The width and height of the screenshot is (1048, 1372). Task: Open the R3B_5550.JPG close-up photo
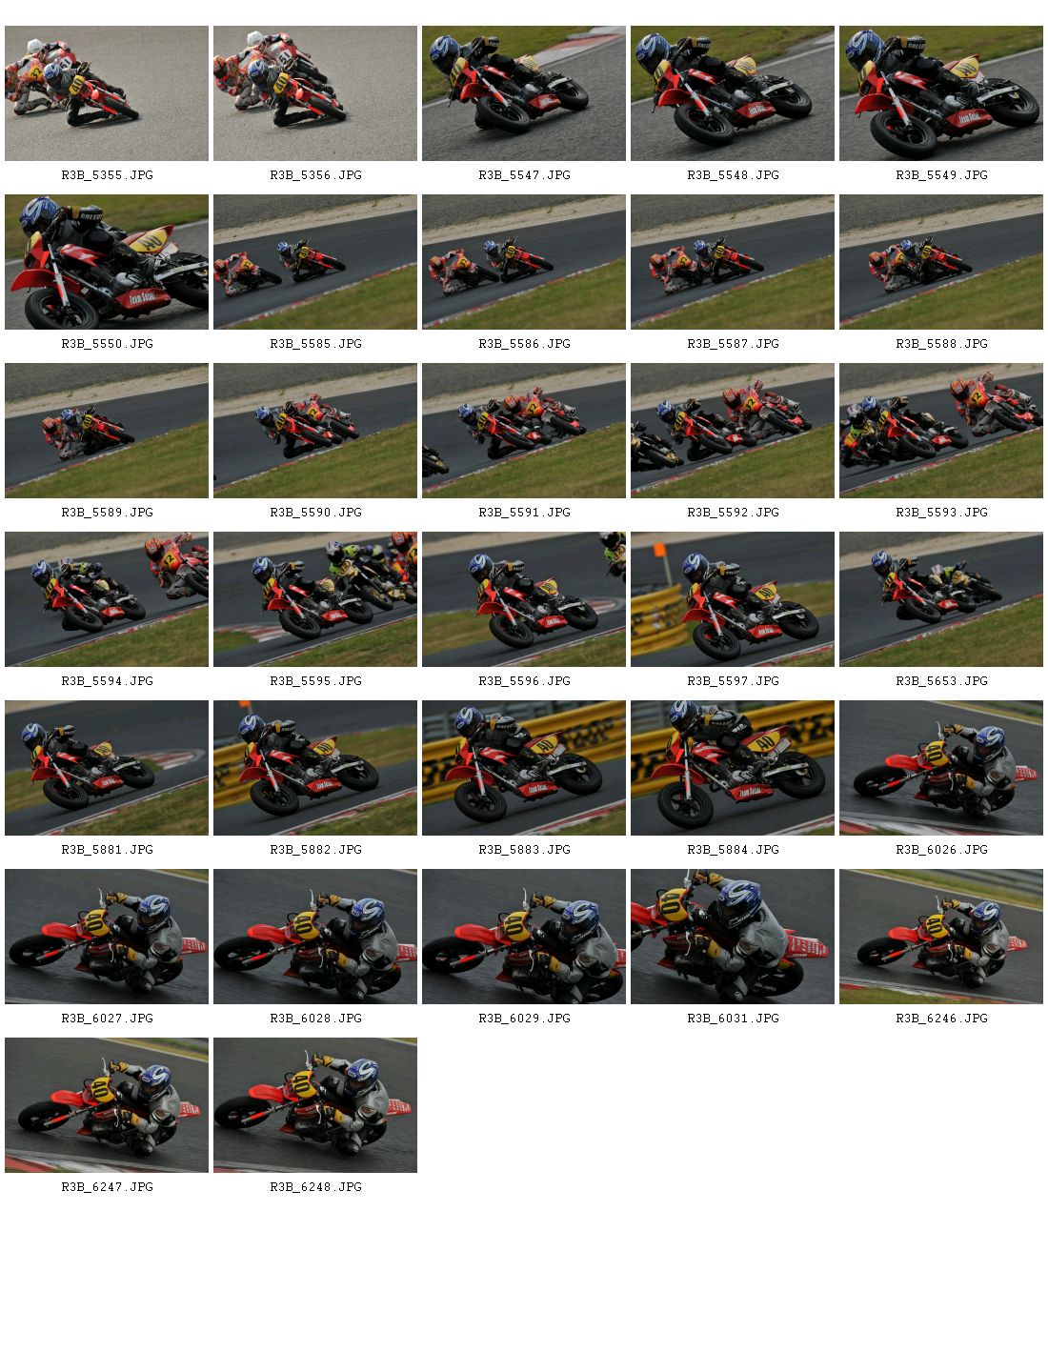[107, 262]
